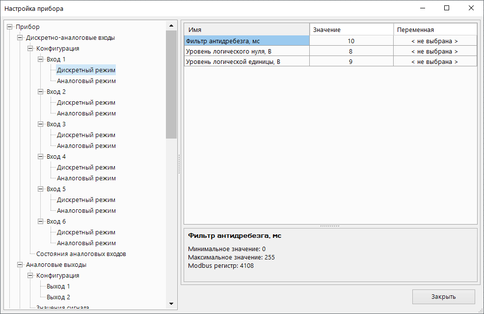Screen dimensions: 484x314
Task: Click the tree scrollbar up arrow
Action: point(171,26)
